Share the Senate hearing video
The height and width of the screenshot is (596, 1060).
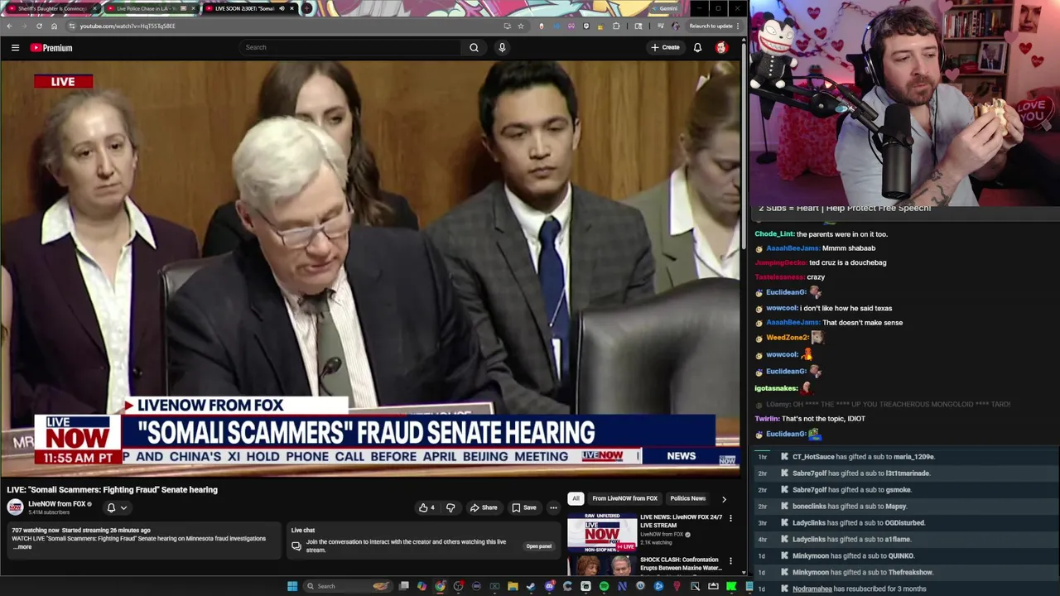(x=484, y=507)
